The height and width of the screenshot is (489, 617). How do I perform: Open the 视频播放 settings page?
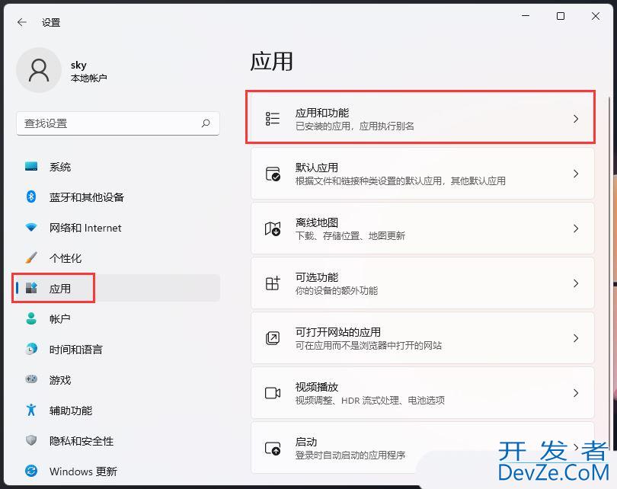click(x=422, y=392)
